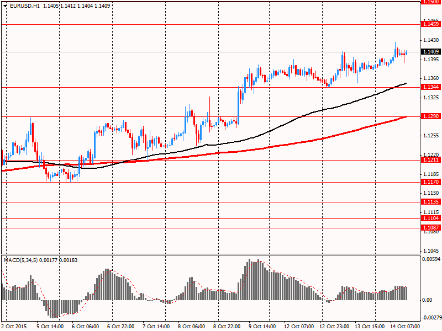Select the 1.1344 horizontal line label
The image size is (442, 331).
tap(431, 87)
